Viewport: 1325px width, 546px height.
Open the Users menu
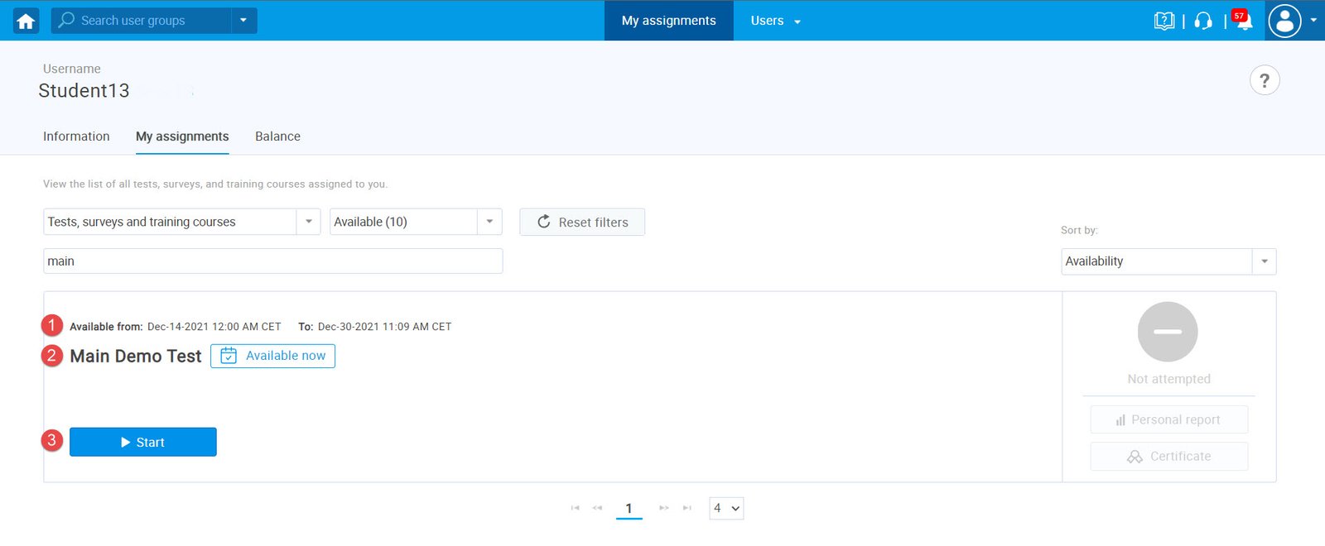pyautogui.click(x=775, y=21)
